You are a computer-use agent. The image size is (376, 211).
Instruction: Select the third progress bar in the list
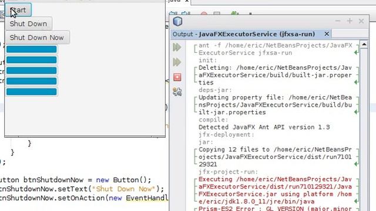(x=32, y=70)
